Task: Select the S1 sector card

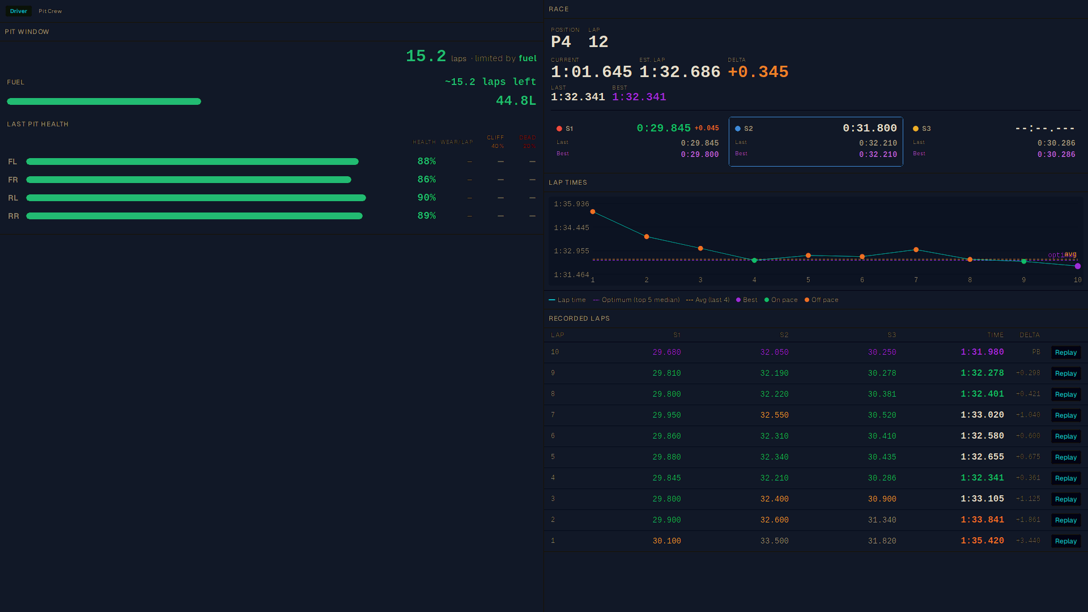Action: click(x=637, y=142)
